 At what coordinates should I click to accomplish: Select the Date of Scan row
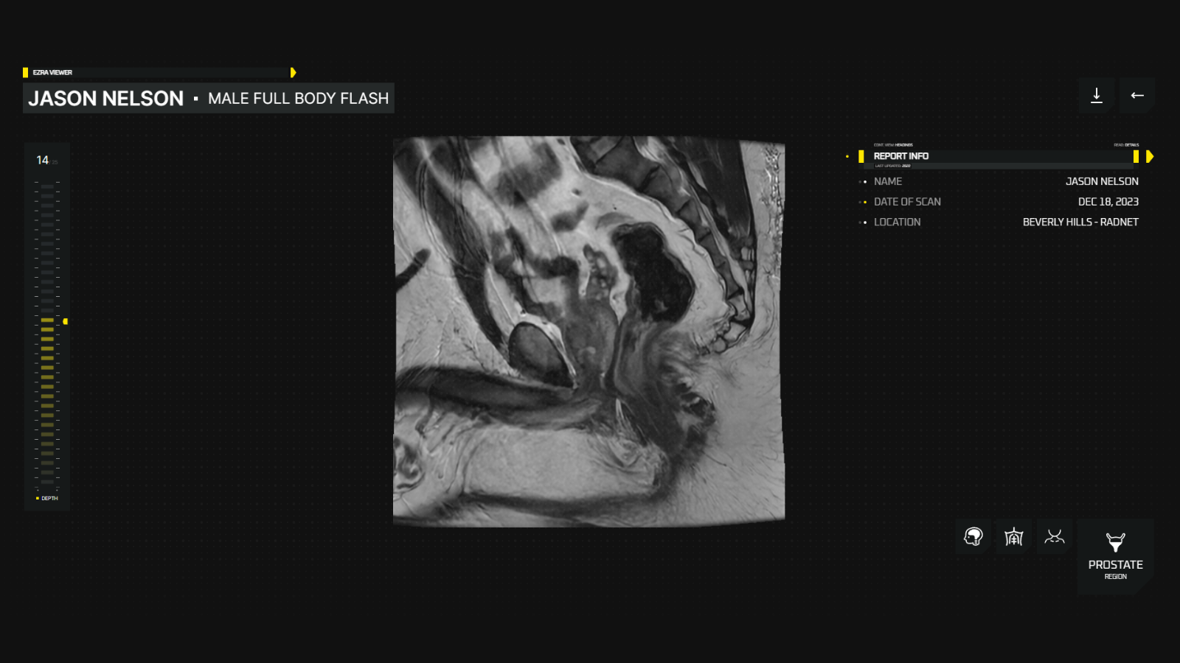[1002, 202]
